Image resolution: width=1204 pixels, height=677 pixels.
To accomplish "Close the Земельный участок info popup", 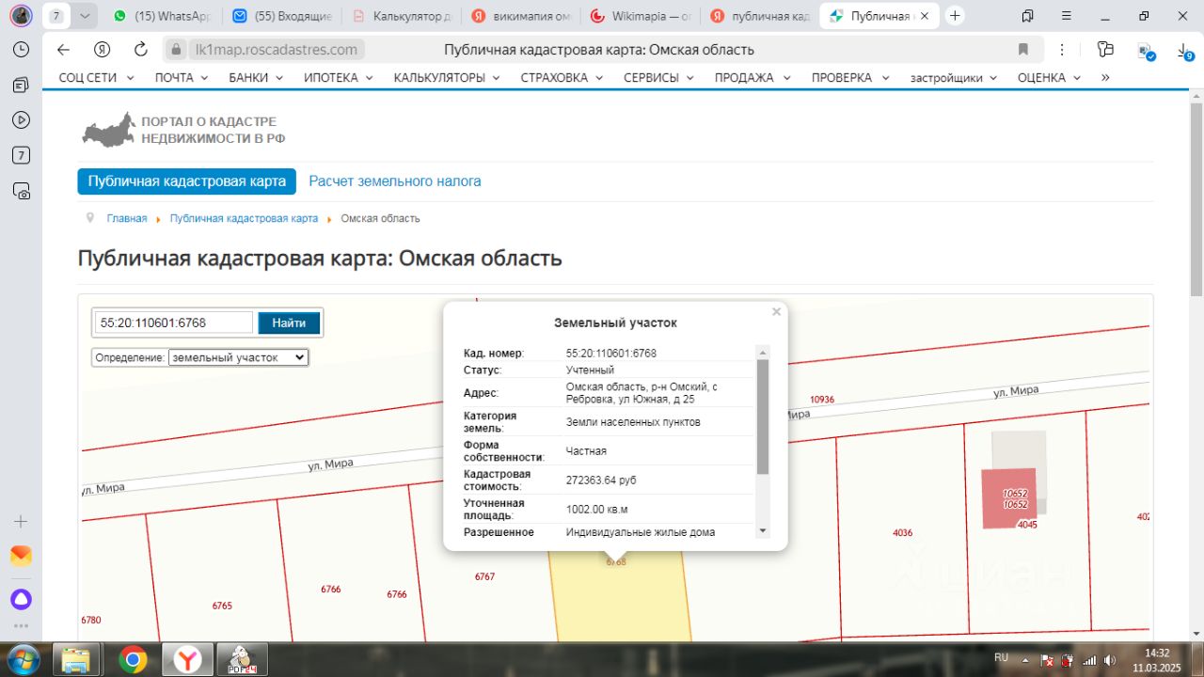I will point(776,311).
